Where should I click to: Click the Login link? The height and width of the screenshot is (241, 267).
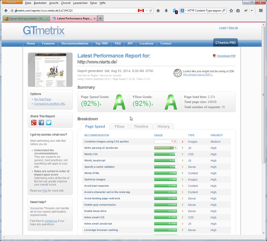pyautogui.click(x=223, y=28)
